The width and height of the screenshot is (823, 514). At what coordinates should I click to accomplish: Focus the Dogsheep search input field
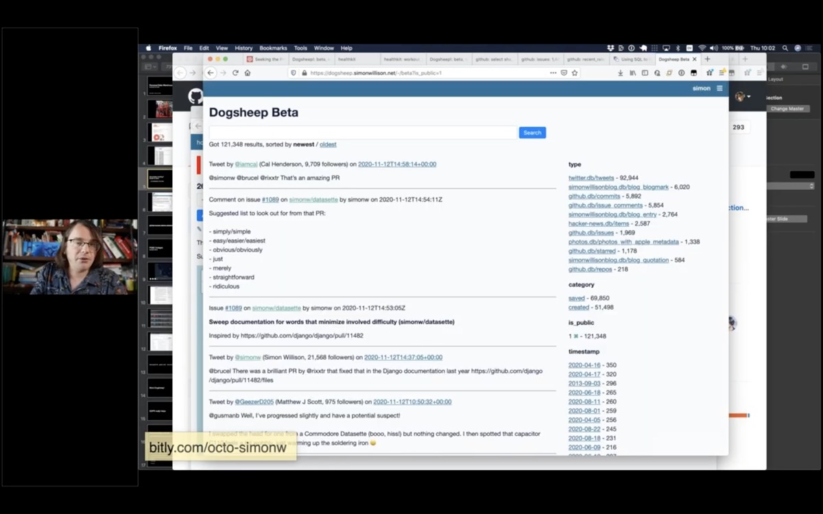click(x=363, y=133)
